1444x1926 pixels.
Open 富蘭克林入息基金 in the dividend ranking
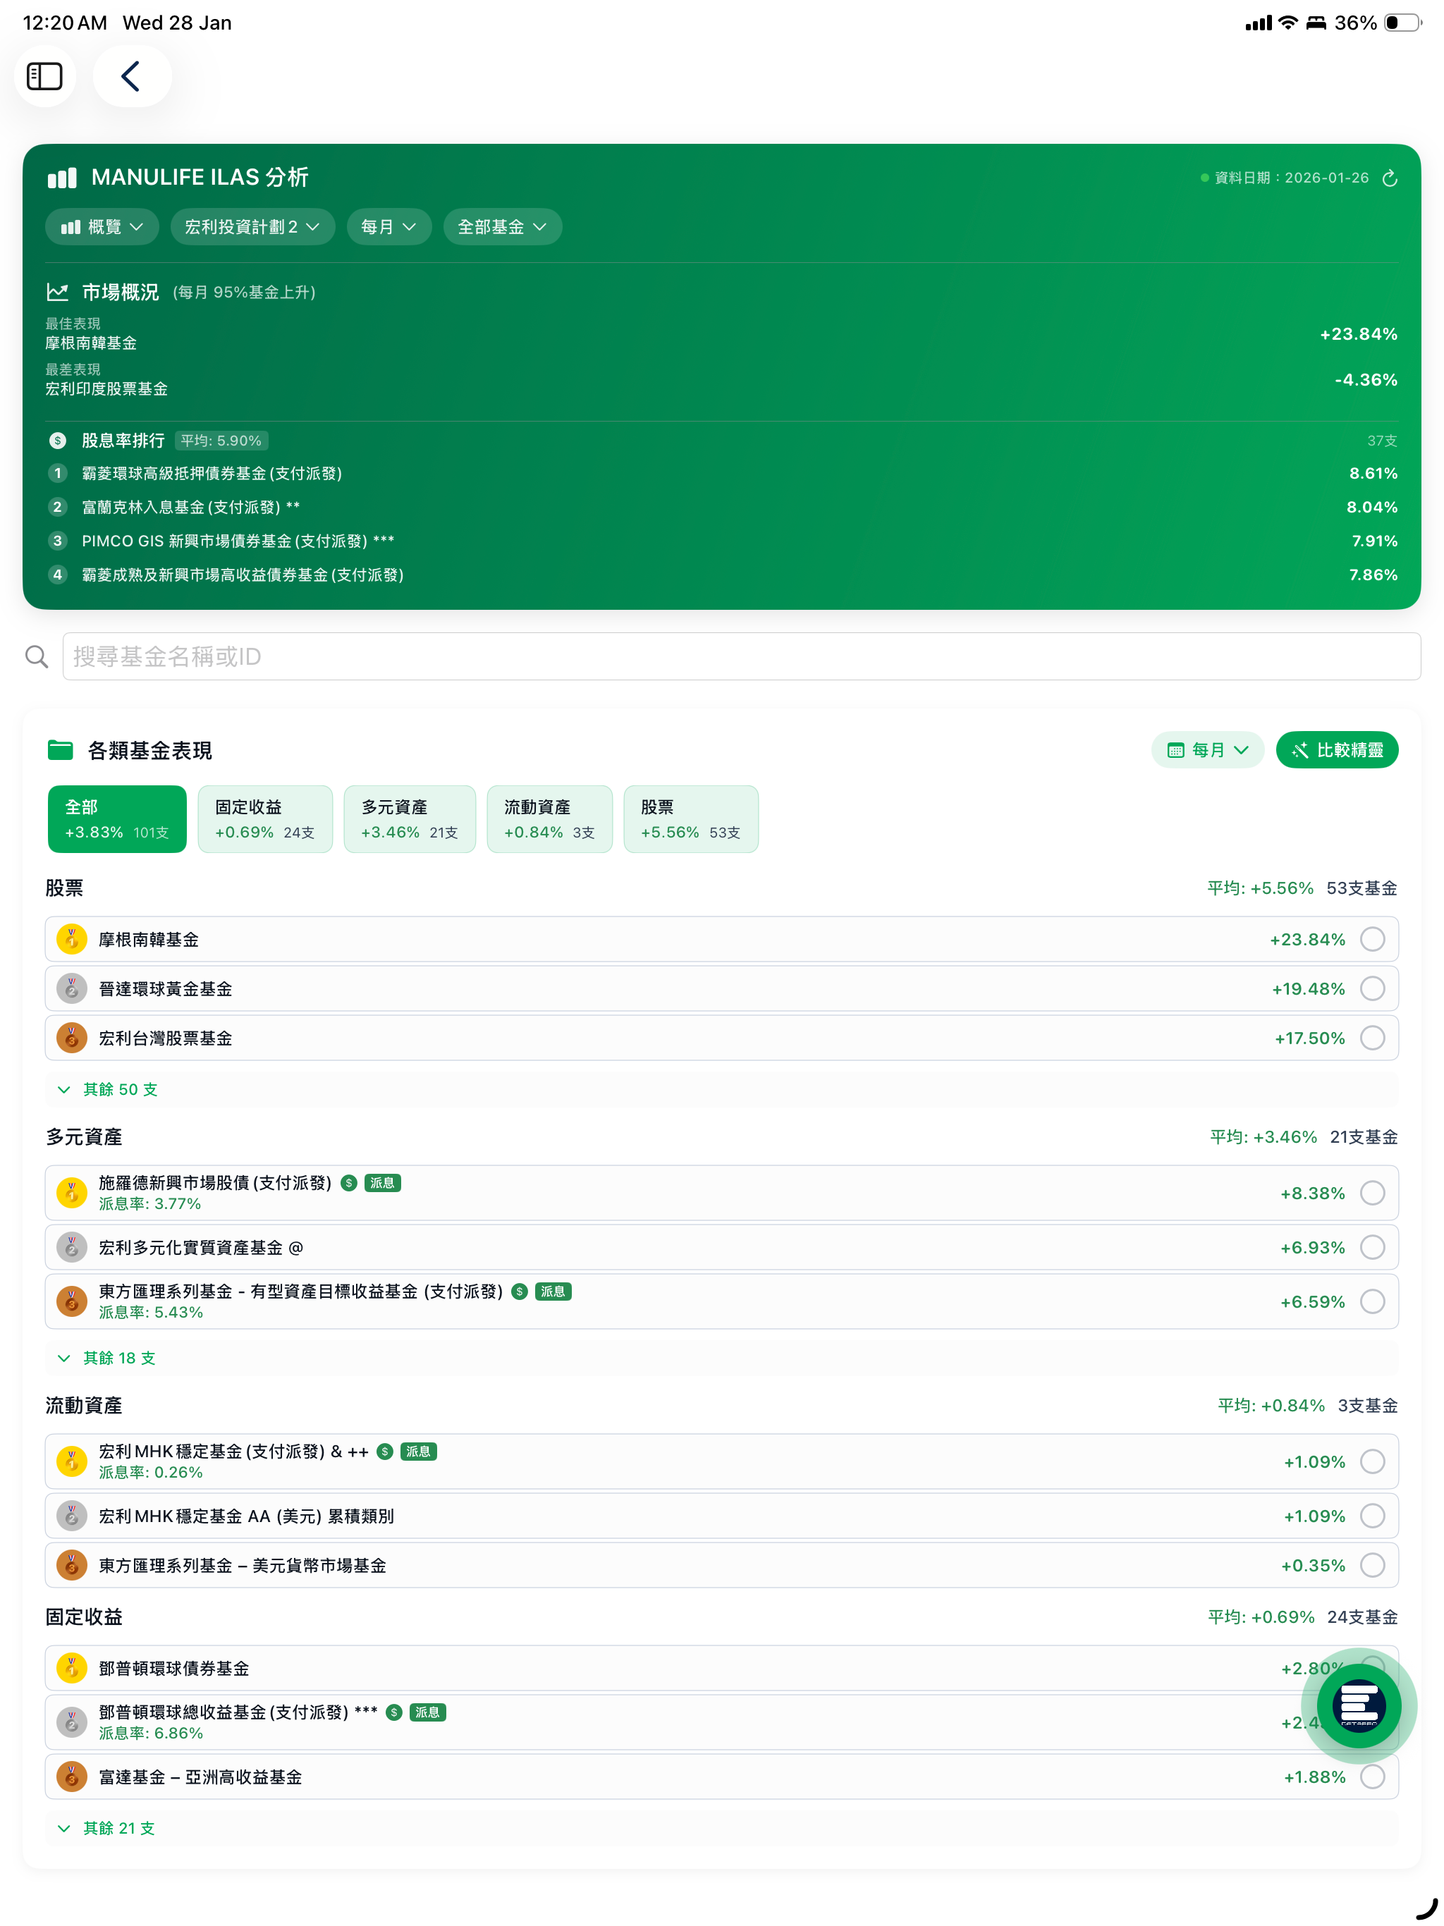pos(722,507)
